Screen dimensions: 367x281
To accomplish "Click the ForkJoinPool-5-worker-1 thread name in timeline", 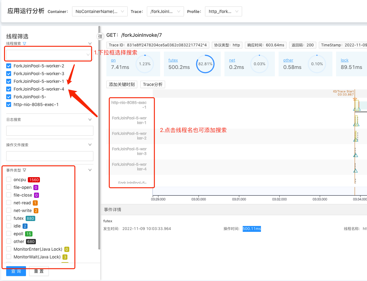I will coord(129,120).
